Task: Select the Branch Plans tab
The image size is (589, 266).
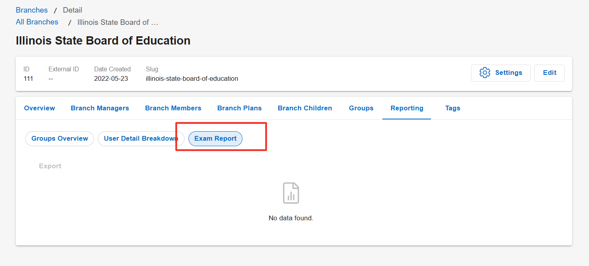Action: (x=239, y=108)
